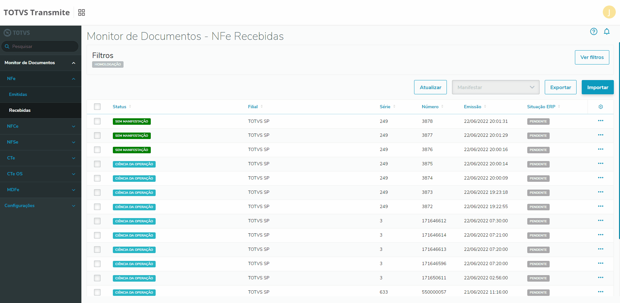Click the PENDENTE badge for 3877
Image resolution: width=620 pixels, height=303 pixels.
538,136
